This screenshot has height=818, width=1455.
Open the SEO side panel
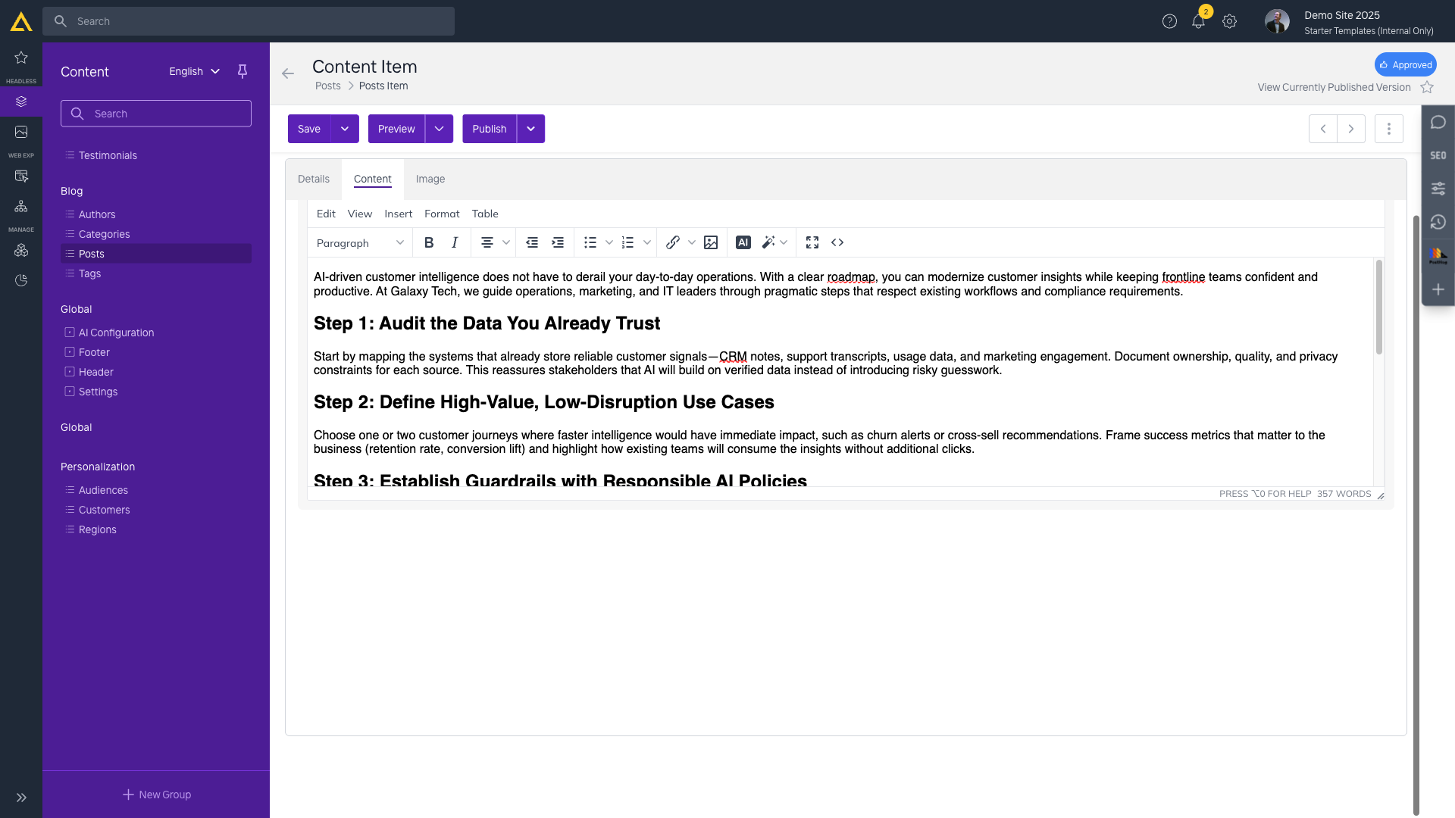[1438, 155]
